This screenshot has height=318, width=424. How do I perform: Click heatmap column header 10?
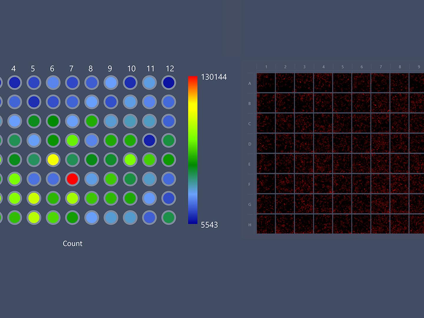131,69
